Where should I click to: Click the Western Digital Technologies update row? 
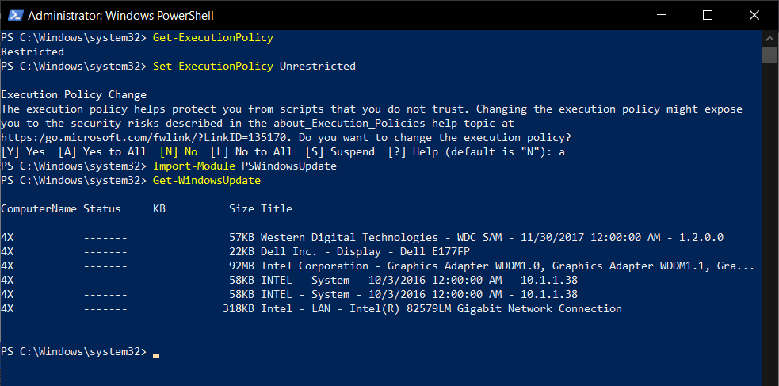pos(362,238)
